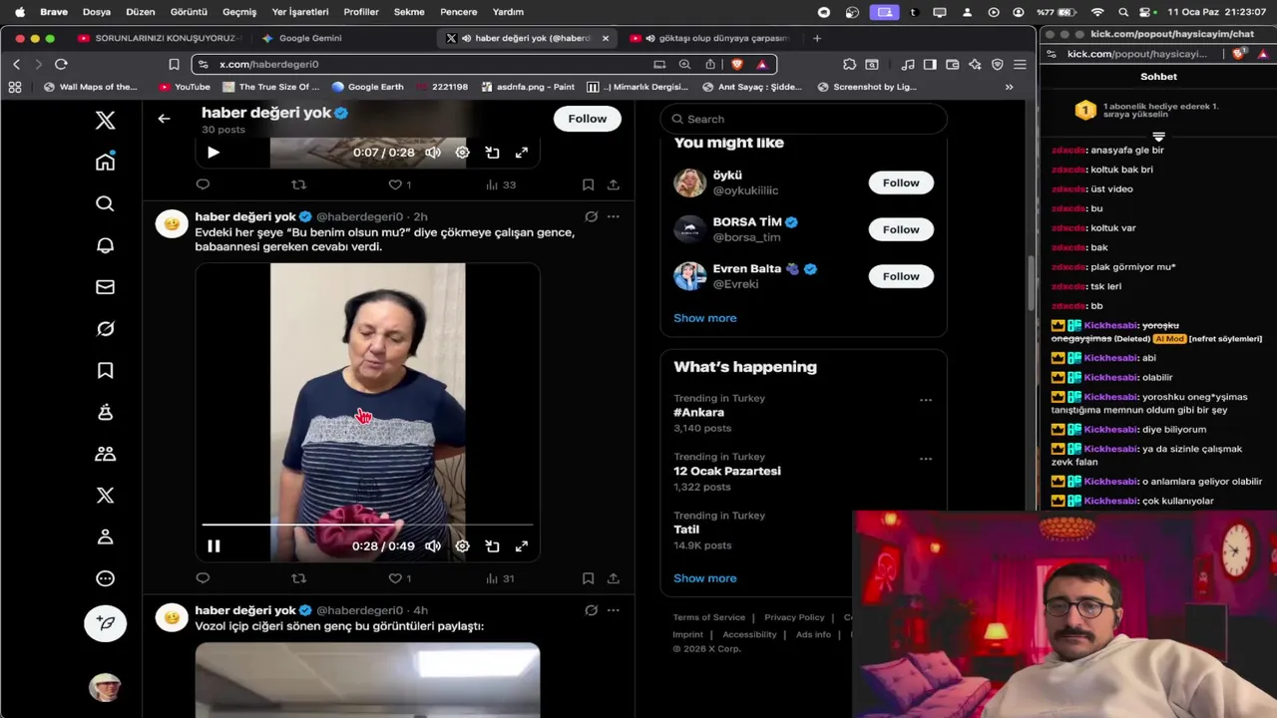
Task: Toggle the Brave sidebar panel button
Action: pos(930,64)
